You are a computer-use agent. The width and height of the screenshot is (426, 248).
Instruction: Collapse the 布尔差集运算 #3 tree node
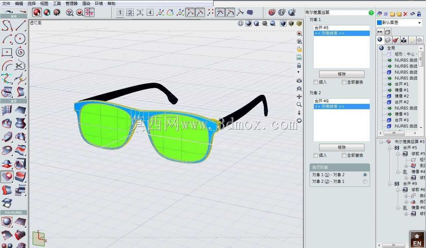point(381,142)
